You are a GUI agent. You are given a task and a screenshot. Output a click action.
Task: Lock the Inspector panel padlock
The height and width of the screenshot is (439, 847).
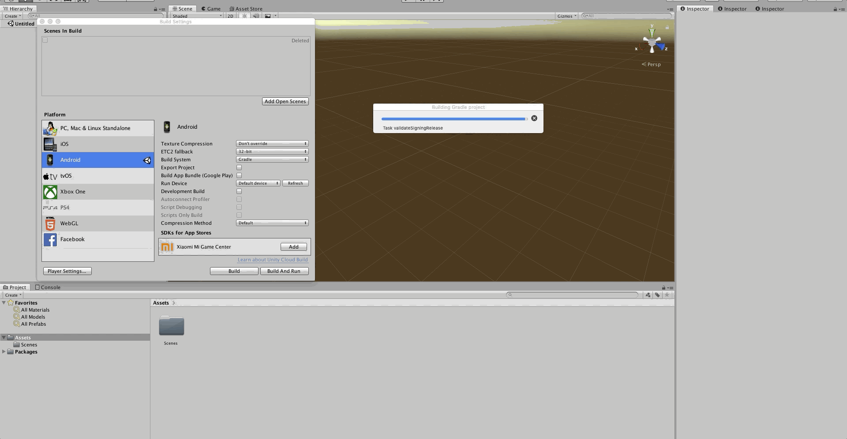click(835, 9)
